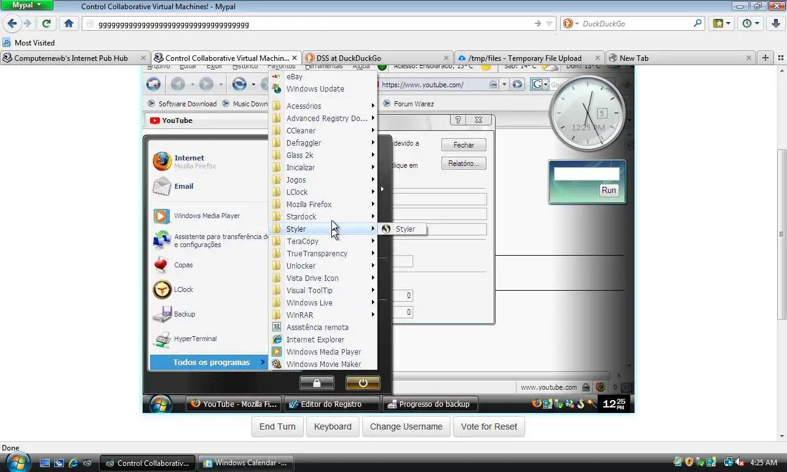Switch to the New Tab tab
Viewport: 787px width, 472px height.
(680, 58)
